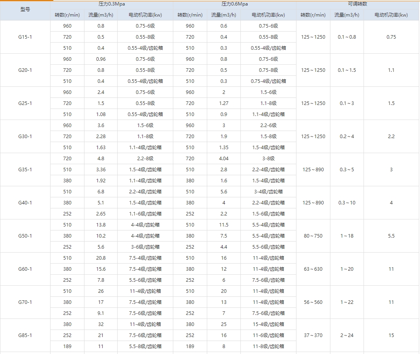Screen dimensions: 420x354
Task: Click flow value 15.6
Action: 101,269
